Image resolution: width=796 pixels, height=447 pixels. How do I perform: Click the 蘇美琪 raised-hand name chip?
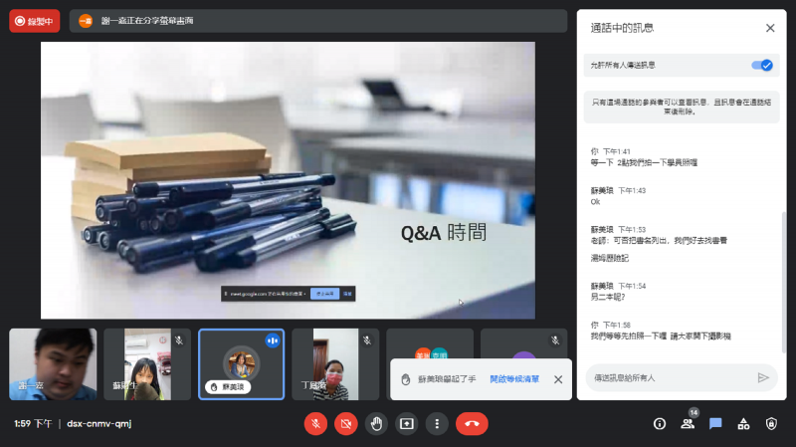pyautogui.click(x=228, y=387)
